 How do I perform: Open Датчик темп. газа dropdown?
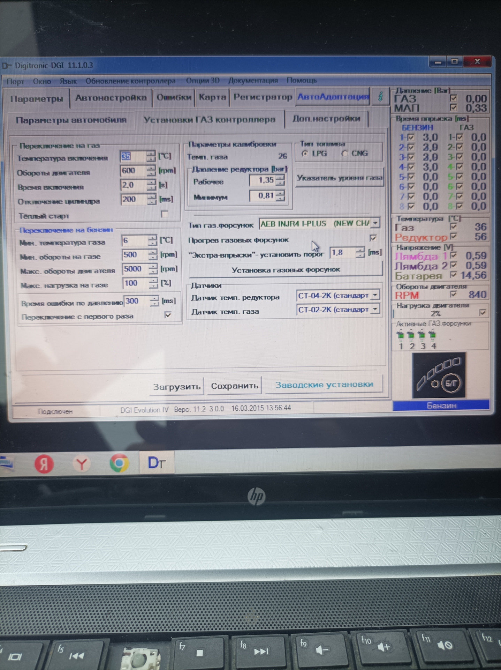[x=375, y=309]
